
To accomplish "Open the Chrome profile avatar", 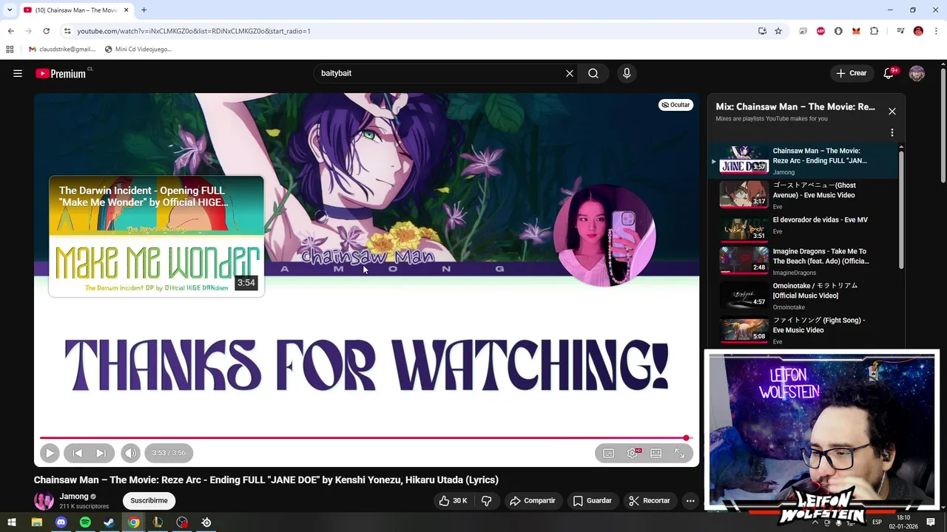I will coord(918,31).
